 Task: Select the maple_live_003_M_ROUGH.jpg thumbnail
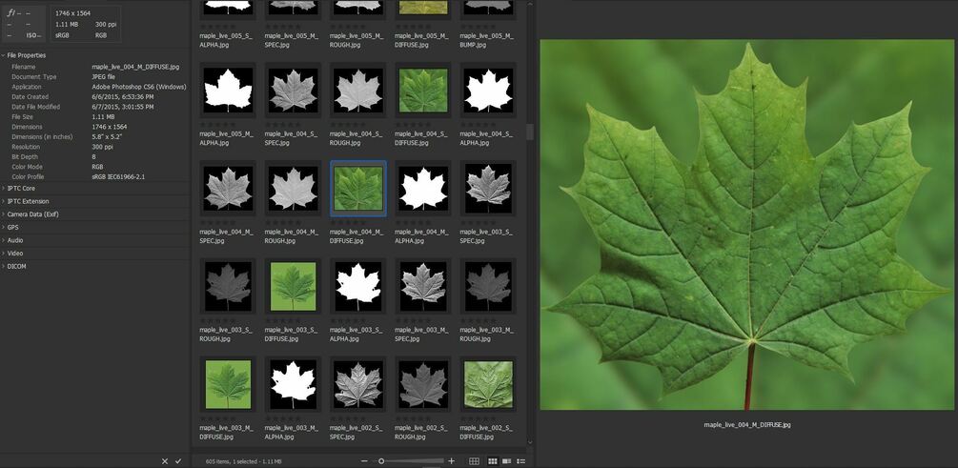coord(488,287)
